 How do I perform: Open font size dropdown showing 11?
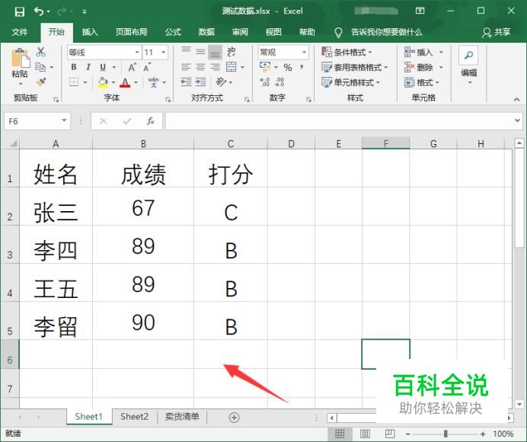click(x=163, y=52)
